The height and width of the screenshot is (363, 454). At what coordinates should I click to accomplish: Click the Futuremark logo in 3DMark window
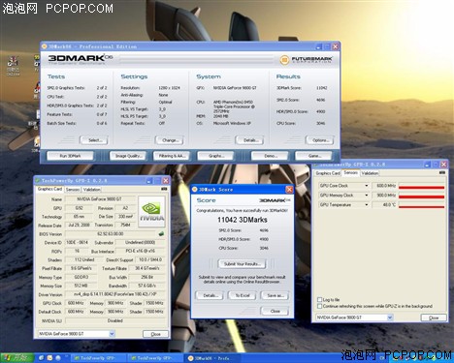[306, 60]
